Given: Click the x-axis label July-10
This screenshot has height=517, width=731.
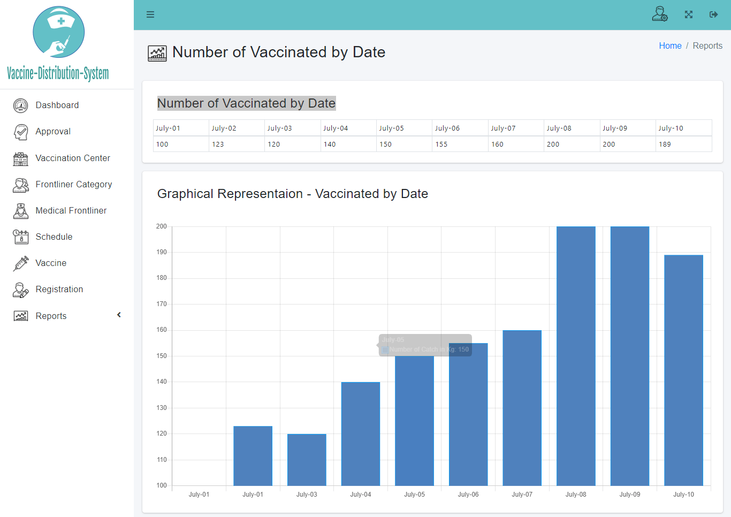Looking at the screenshot, I should [684, 495].
